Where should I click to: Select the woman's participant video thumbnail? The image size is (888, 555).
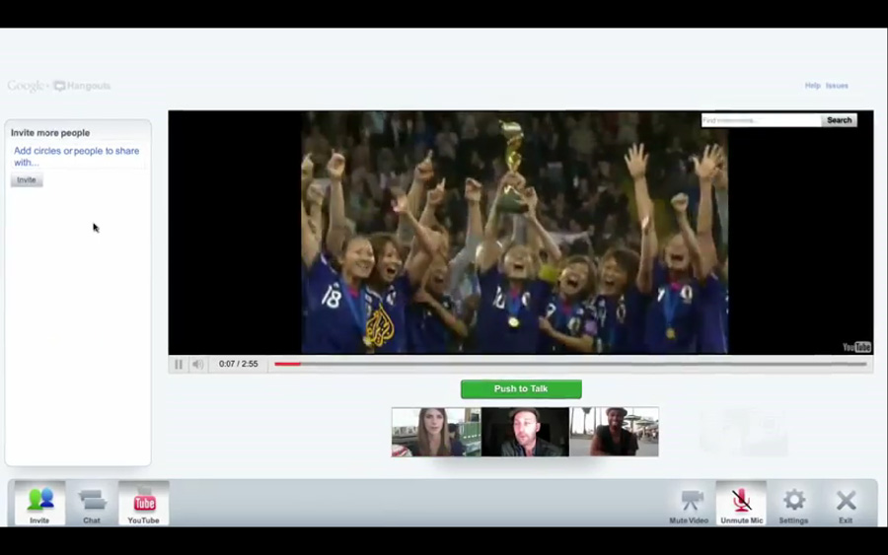point(436,432)
